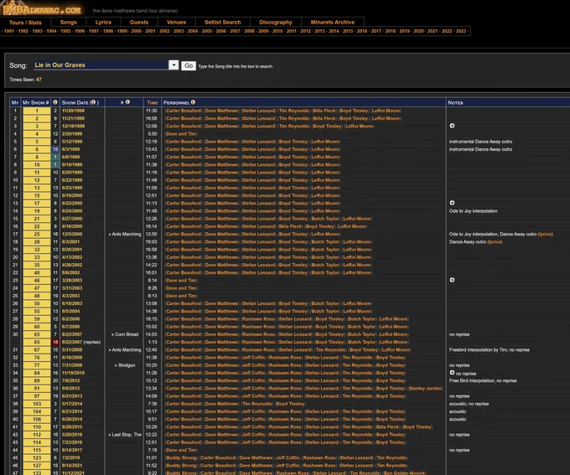Click Carter Beauford in the 11/20/1998 row
The width and height of the screenshot is (570, 475).
point(184,111)
